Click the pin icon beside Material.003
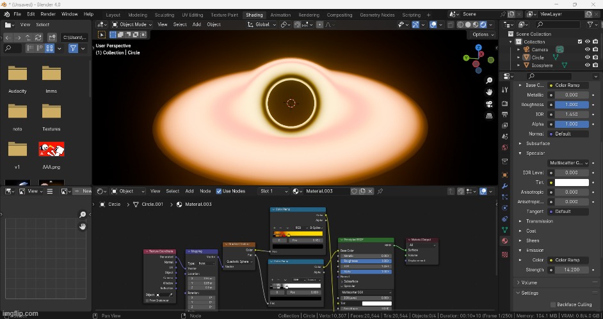The height and width of the screenshot is (319, 603). (380, 191)
